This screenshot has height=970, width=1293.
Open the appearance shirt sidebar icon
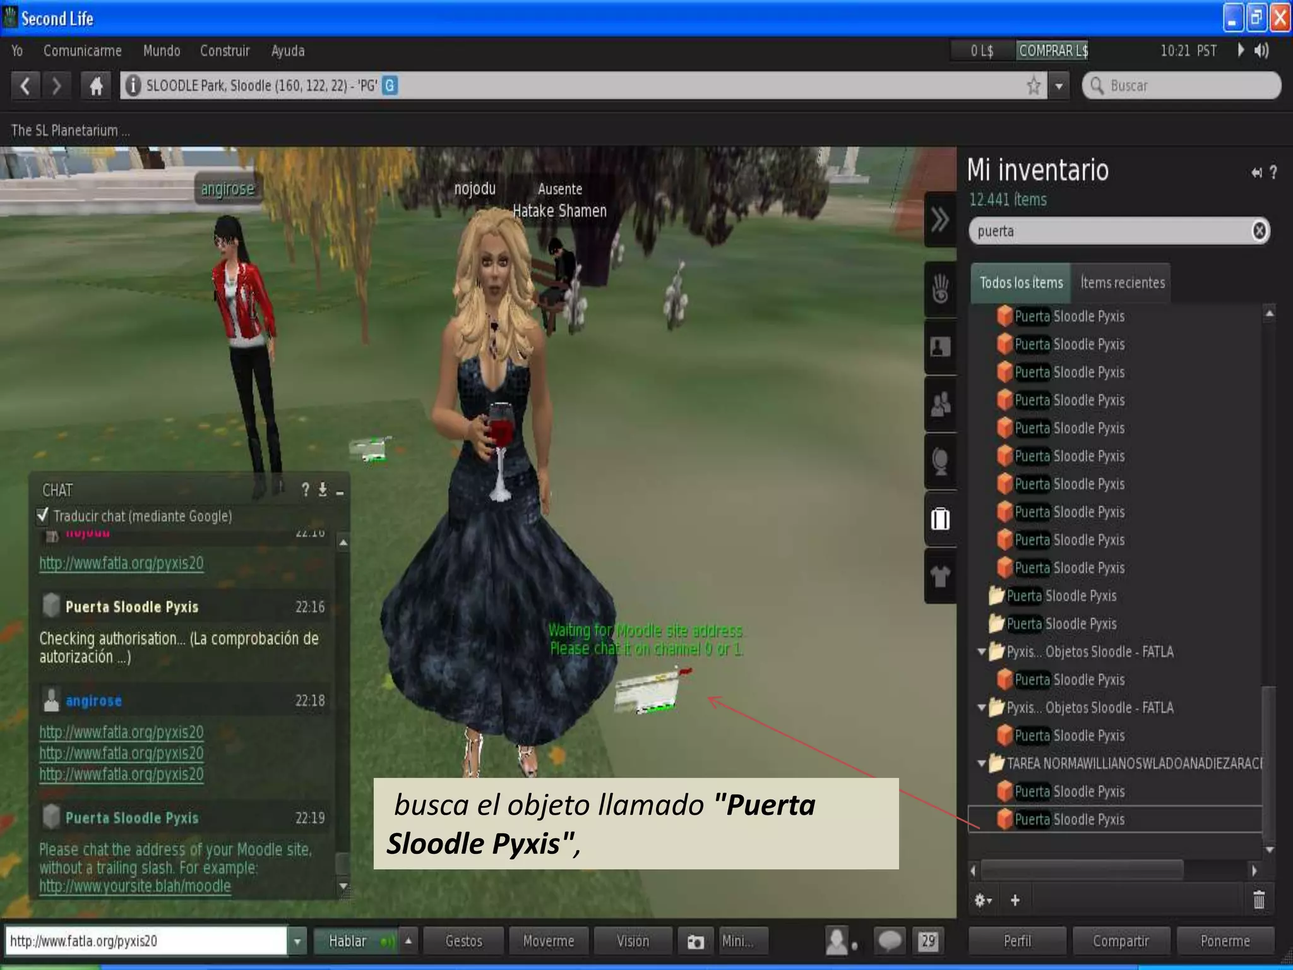click(940, 575)
